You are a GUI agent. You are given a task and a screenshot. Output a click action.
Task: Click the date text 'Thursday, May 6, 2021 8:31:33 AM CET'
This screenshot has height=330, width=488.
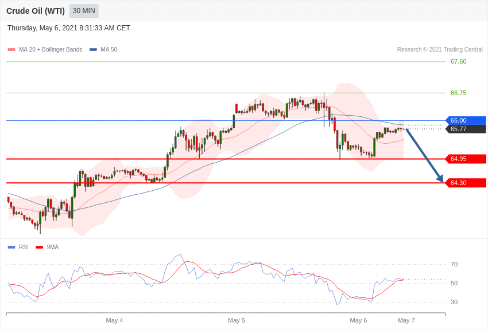coord(69,28)
